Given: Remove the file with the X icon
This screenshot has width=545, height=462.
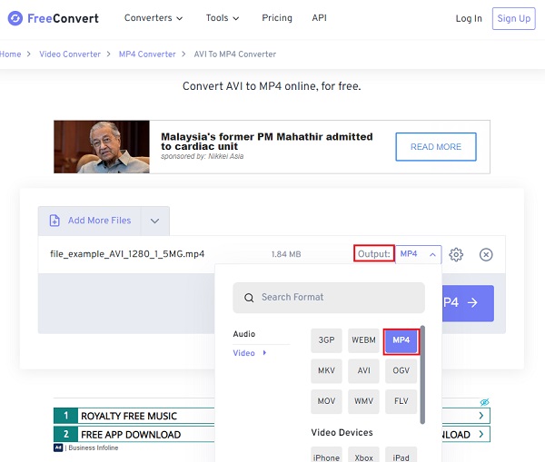Looking at the screenshot, I should click(x=486, y=255).
